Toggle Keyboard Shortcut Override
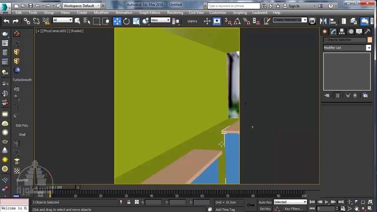The width and height of the screenshot is (377, 212). click(x=217, y=21)
